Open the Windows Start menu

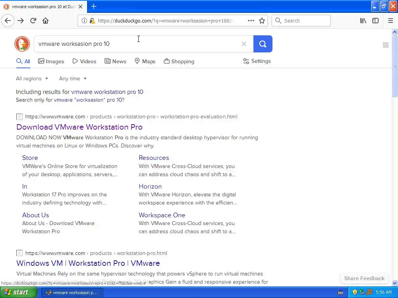[18, 292]
